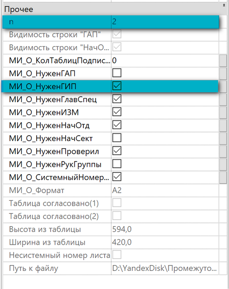
Task: Click the МИ_О_КолТаблицПодпис value field
Action: pos(165,61)
